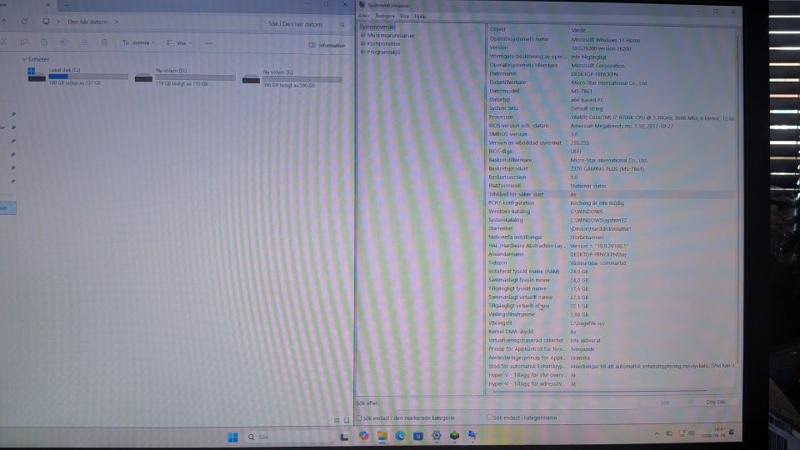Open the Sortera dropdown
800x450 pixels.
pos(138,42)
